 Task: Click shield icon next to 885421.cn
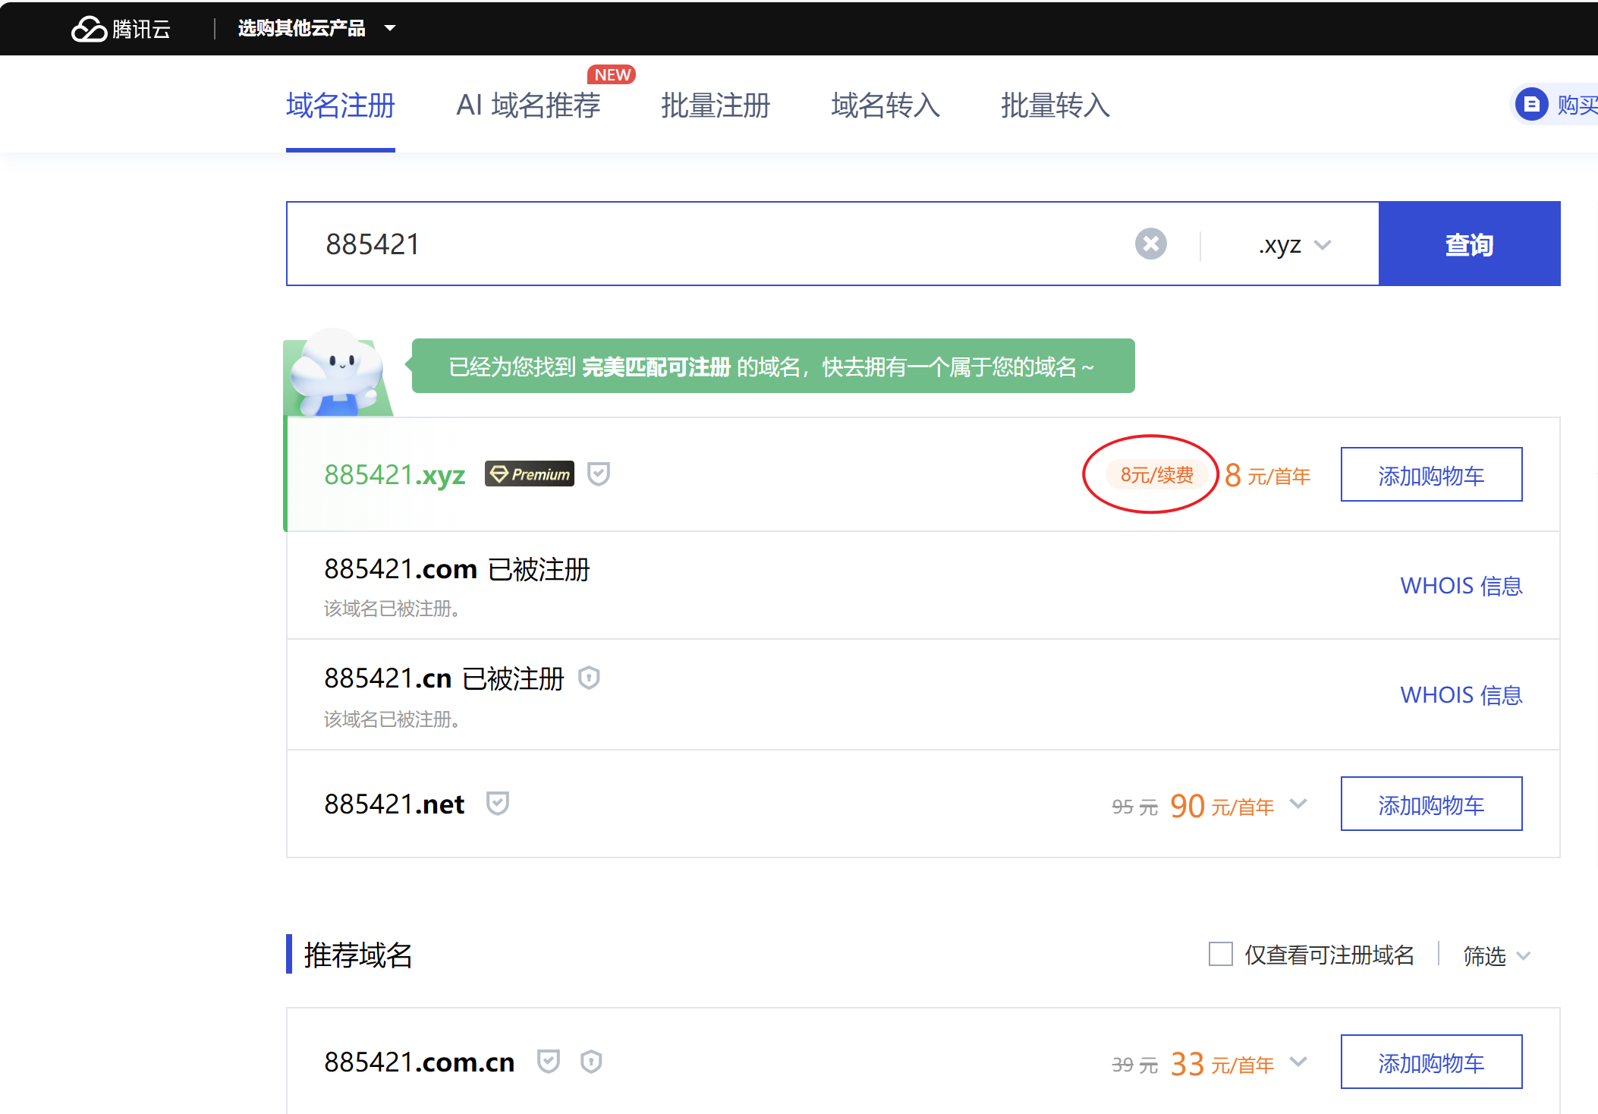[589, 678]
